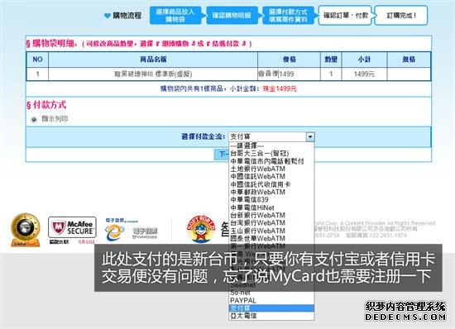The width and height of the screenshot is (455, 329).
Task: Select the 顯示列印 radio button
Action: pos(34,119)
